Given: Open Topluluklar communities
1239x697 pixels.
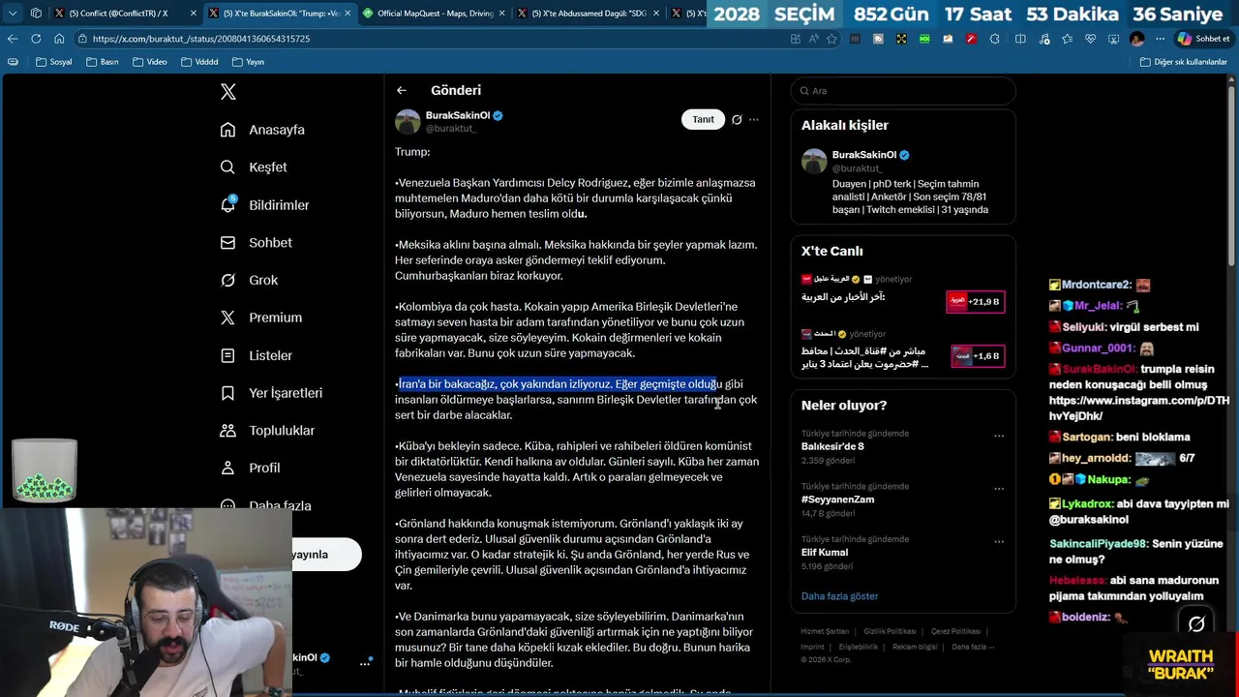Looking at the screenshot, I should 267,430.
